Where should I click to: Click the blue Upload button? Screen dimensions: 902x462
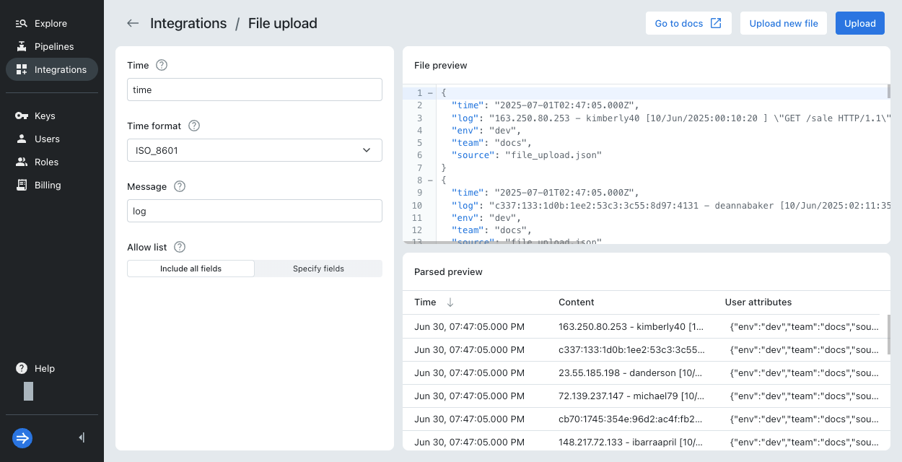click(860, 23)
